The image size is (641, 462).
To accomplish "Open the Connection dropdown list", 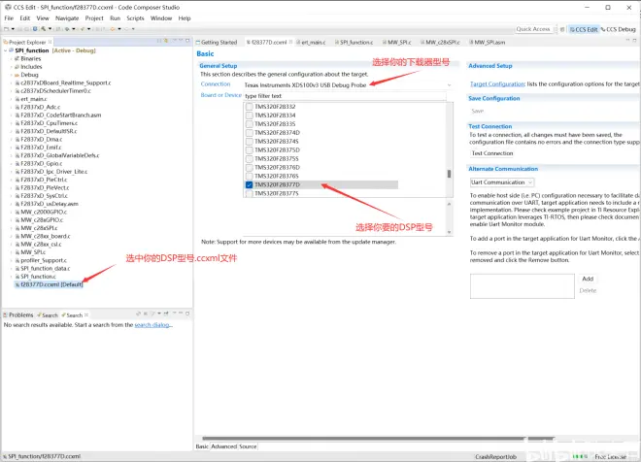I will 449,85.
